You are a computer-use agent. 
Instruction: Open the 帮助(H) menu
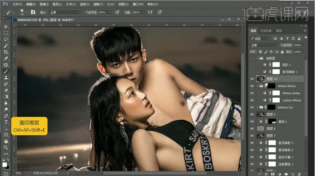point(152,4)
